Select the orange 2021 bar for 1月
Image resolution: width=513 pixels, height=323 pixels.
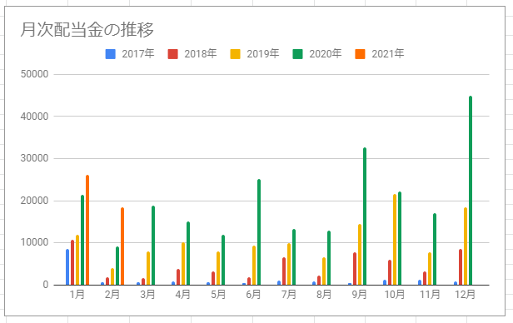coord(87,230)
